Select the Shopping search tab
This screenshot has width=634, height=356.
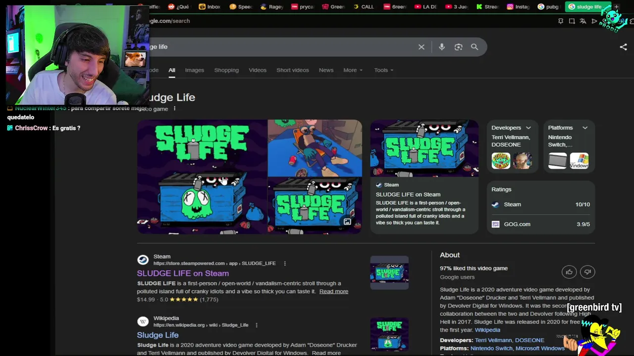click(226, 70)
